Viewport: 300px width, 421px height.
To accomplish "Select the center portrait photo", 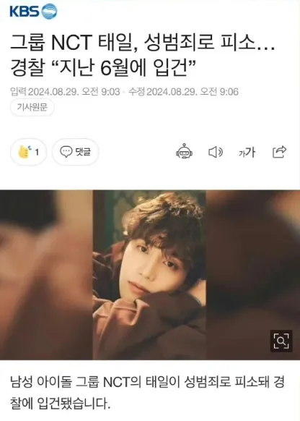I will click(149, 275).
